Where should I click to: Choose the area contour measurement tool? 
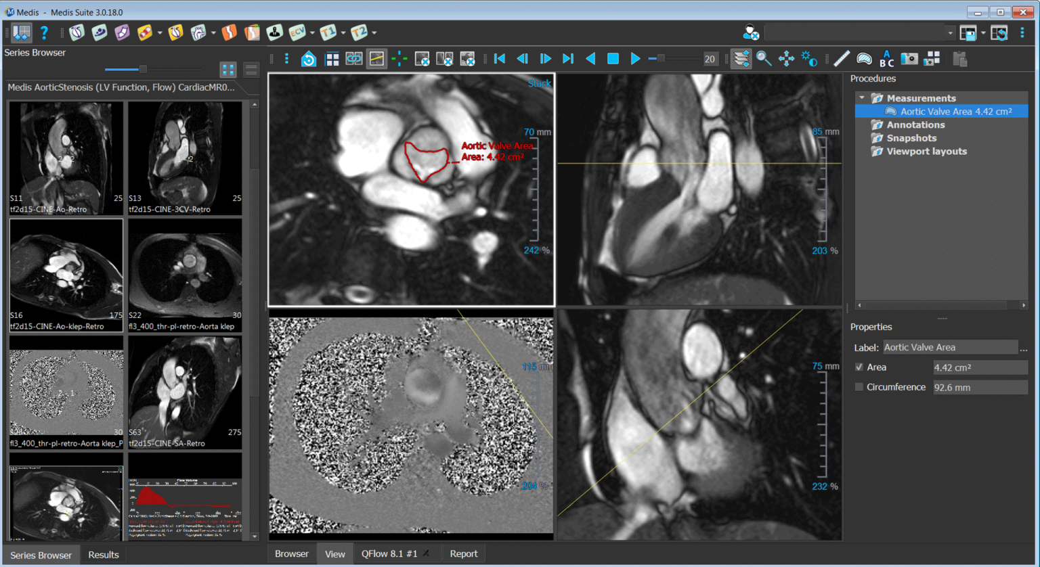864,59
